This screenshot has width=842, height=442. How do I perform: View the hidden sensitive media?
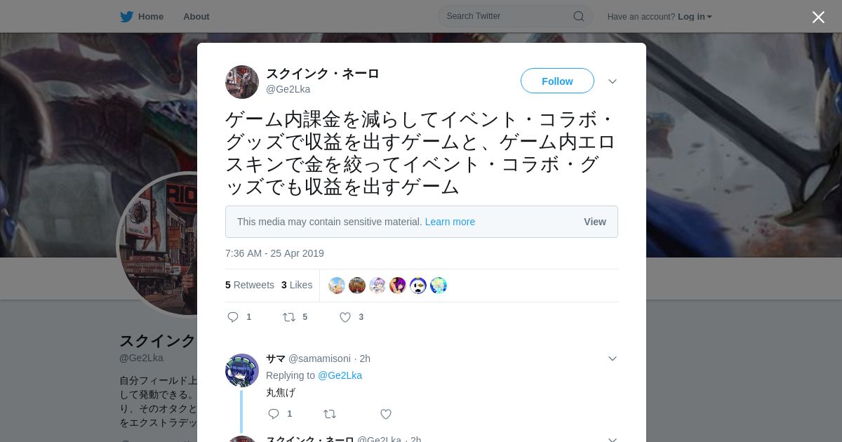pyautogui.click(x=595, y=222)
